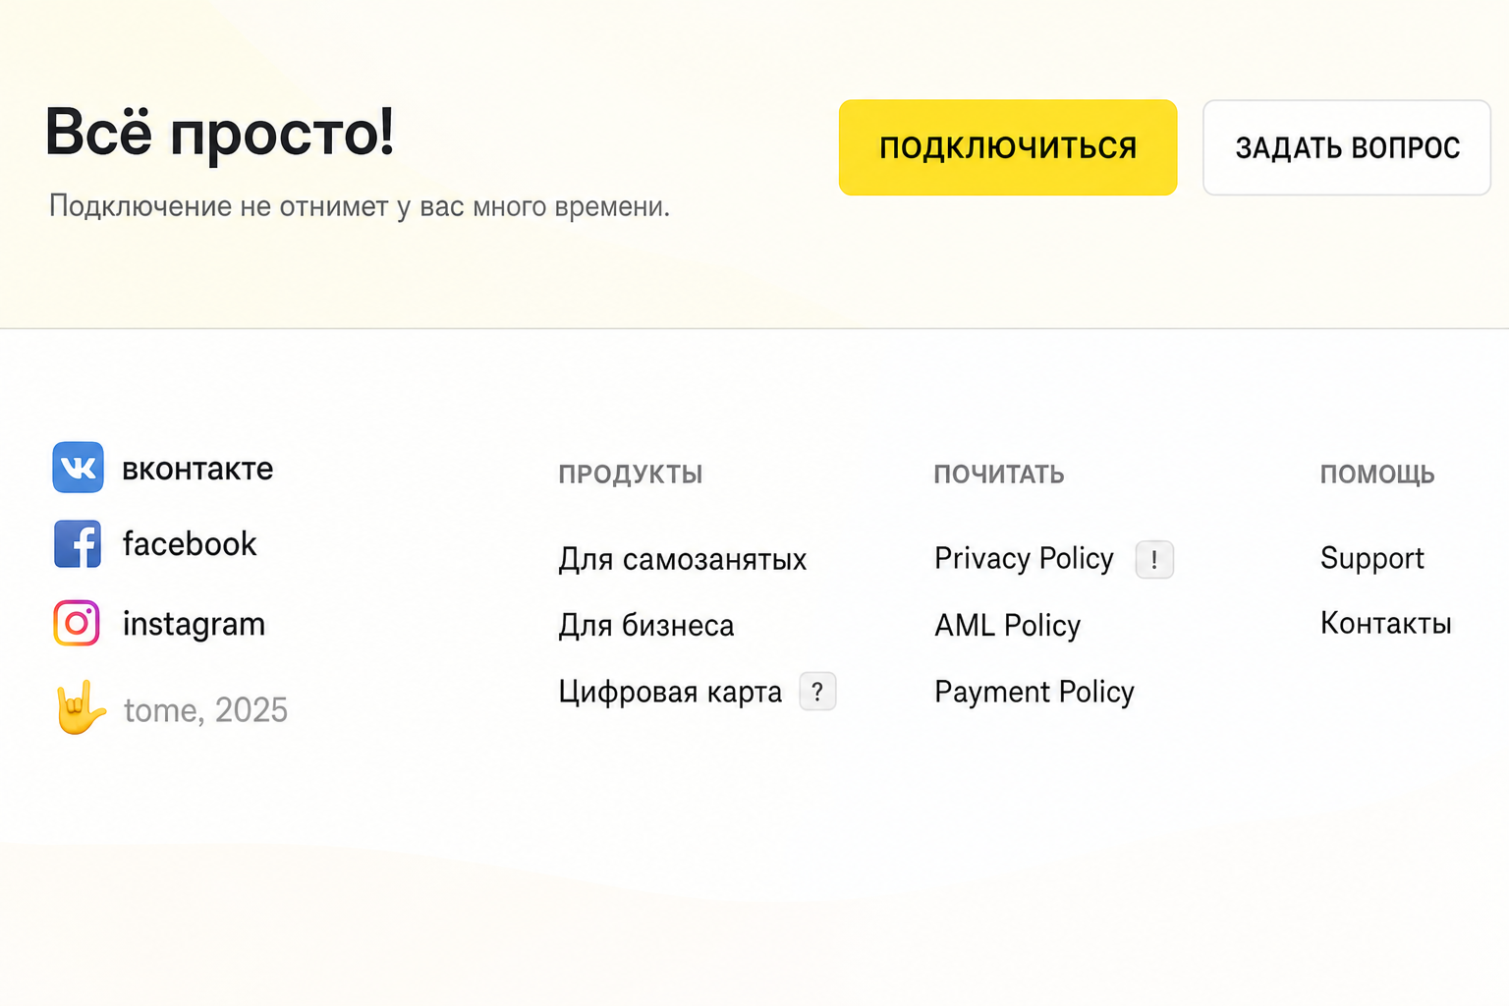1509x1006 pixels.
Task: Open the Payment Policy link
Action: (x=1034, y=693)
